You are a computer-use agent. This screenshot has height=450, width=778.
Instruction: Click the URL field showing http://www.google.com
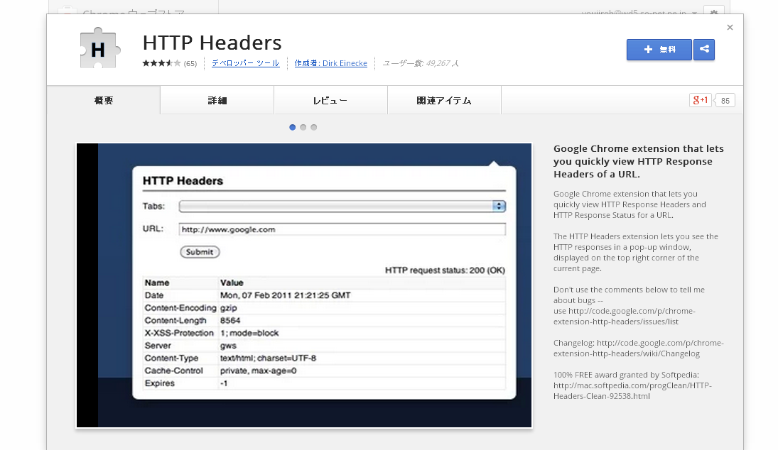coord(342,229)
